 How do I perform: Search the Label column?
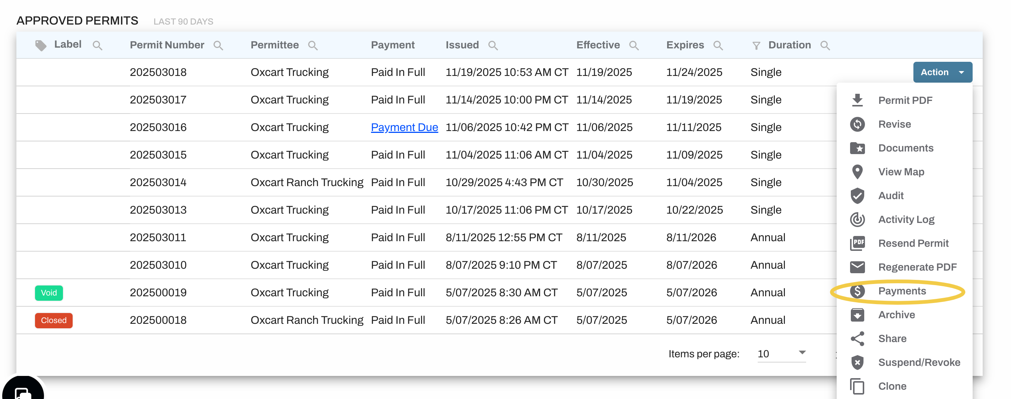(x=97, y=45)
